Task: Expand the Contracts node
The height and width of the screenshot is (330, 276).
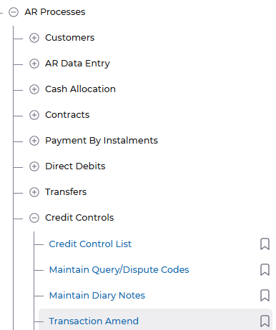Action: click(34, 115)
